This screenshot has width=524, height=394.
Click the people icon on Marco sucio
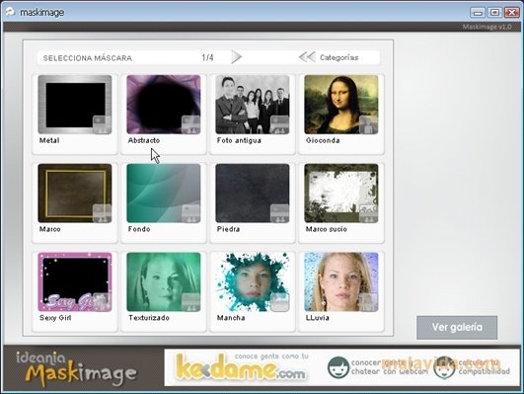pyautogui.click(x=368, y=213)
